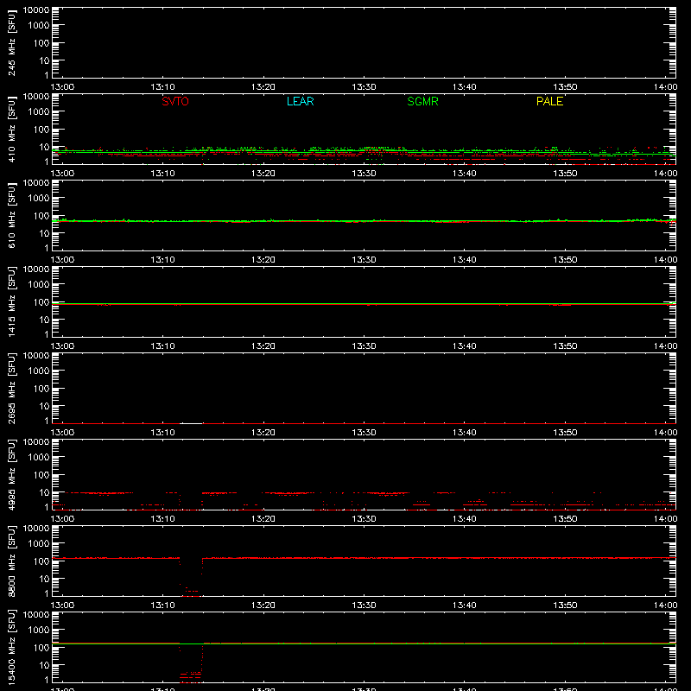
Task: Select the 410 MHz [SFU] axis label
Action: (12, 129)
